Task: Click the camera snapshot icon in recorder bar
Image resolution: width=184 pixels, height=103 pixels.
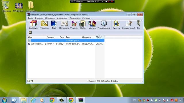Action: click(106, 1)
